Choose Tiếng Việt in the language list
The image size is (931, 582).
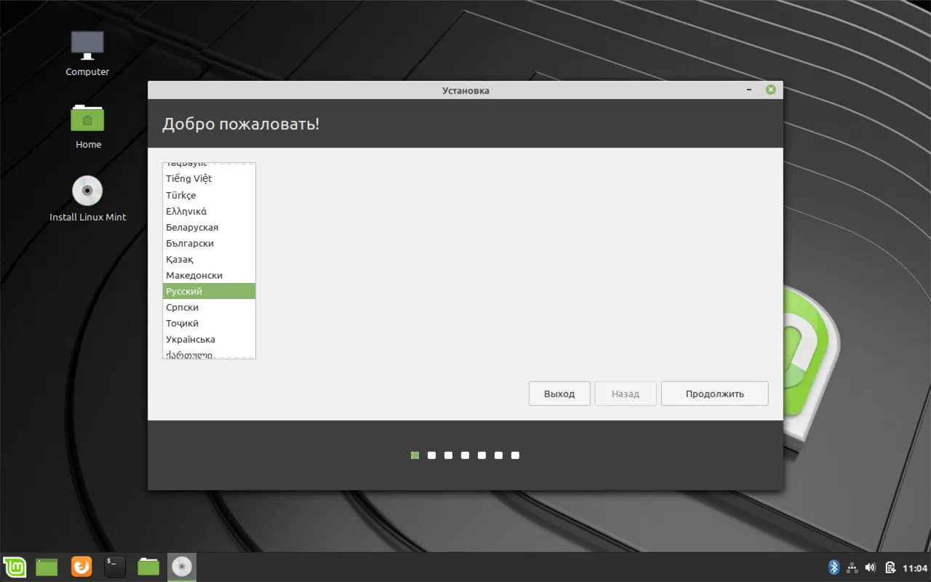(209, 178)
